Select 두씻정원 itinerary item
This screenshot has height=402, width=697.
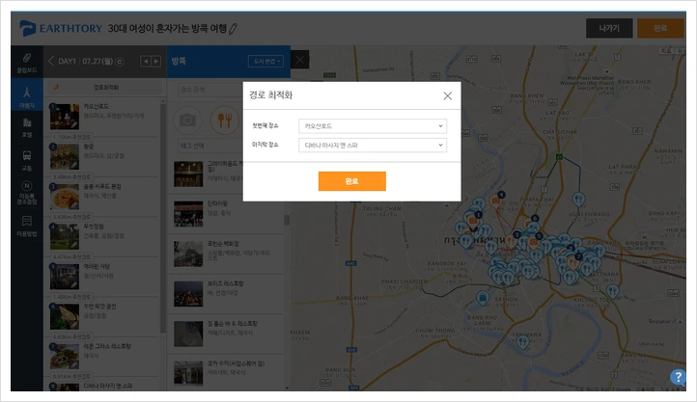click(x=103, y=235)
